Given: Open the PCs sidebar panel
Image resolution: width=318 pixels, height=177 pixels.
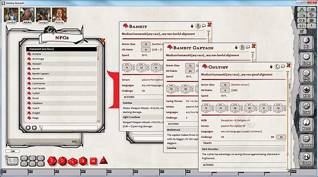Looking at the screenshot, I should point(306,43).
